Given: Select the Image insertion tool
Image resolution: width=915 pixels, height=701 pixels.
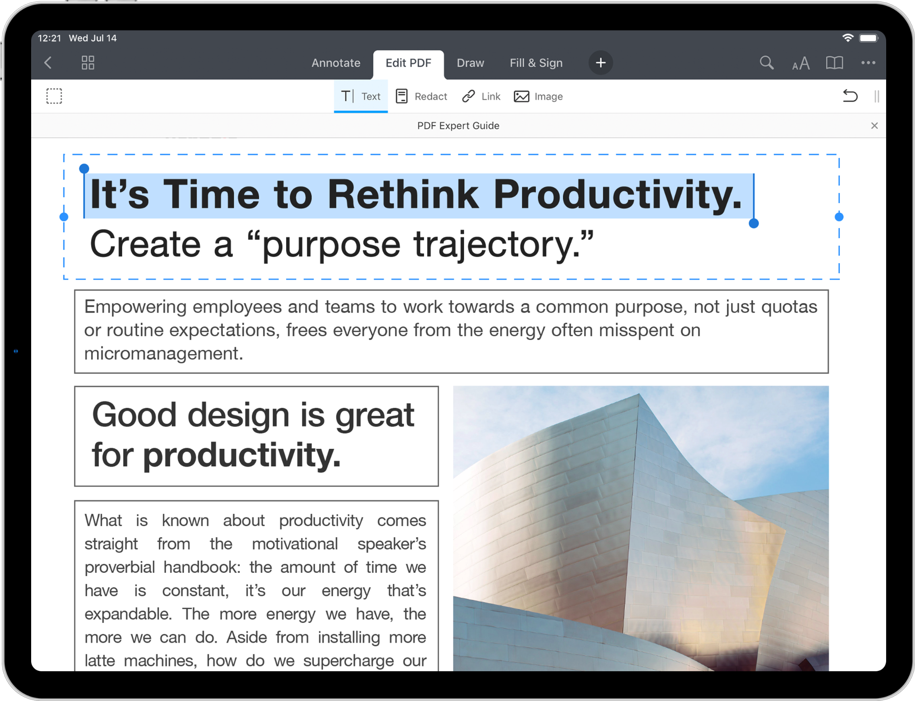Looking at the screenshot, I should point(539,96).
